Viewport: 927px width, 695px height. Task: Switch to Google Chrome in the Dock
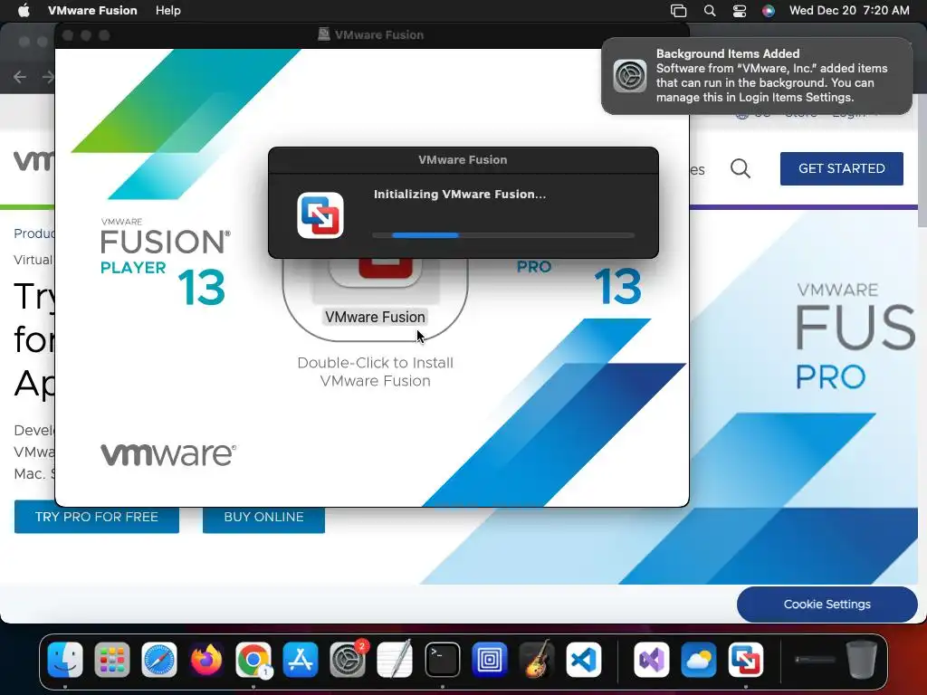coord(253,660)
